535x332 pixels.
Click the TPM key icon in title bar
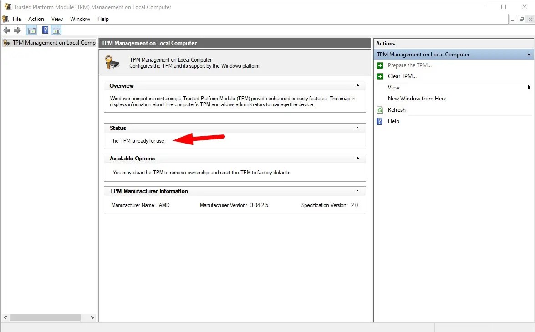(x=7, y=7)
